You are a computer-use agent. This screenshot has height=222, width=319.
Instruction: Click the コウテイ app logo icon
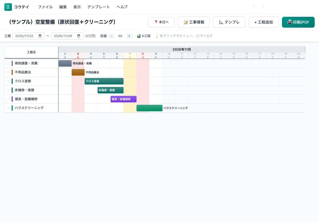pos(8,7)
